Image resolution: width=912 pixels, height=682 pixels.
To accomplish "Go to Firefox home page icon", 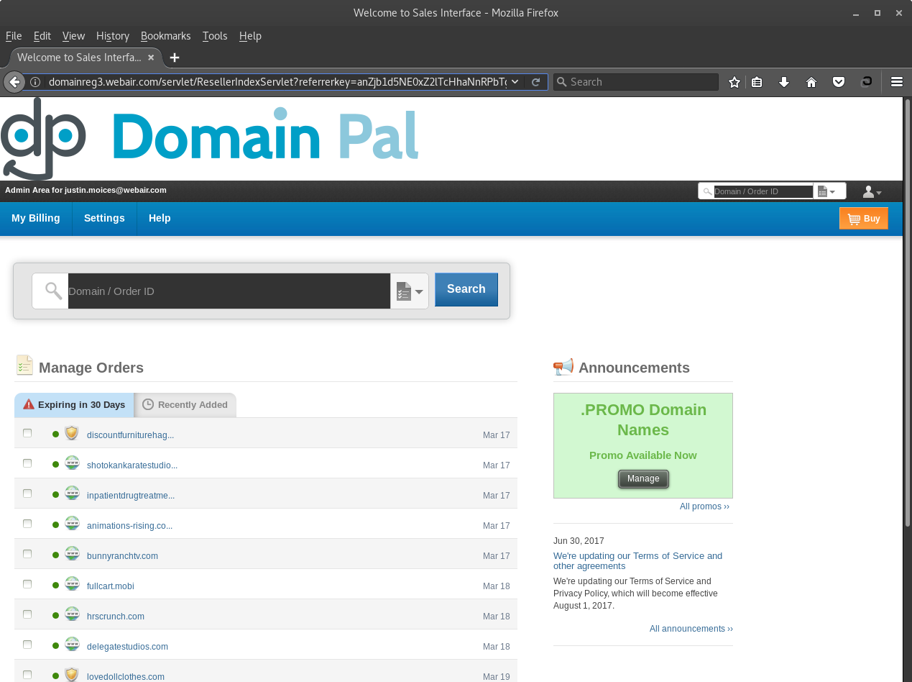I will pyautogui.click(x=811, y=82).
